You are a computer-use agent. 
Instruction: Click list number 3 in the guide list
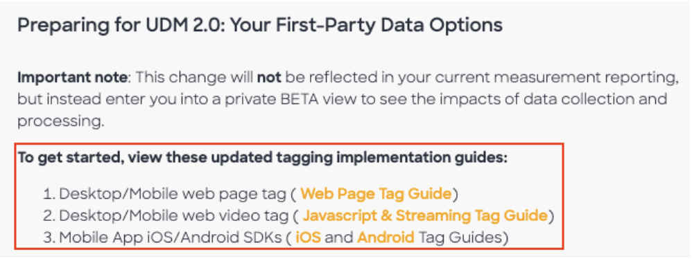tap(48, 238)
